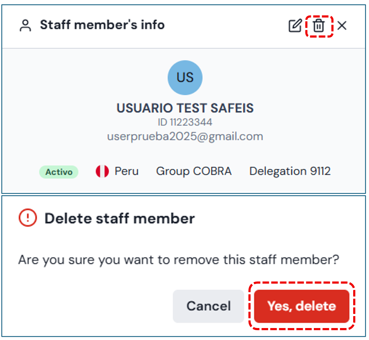Screen dimensions: 369x340
Task: Click the ID 11223344 text
Action: click(x=185, y=123)
